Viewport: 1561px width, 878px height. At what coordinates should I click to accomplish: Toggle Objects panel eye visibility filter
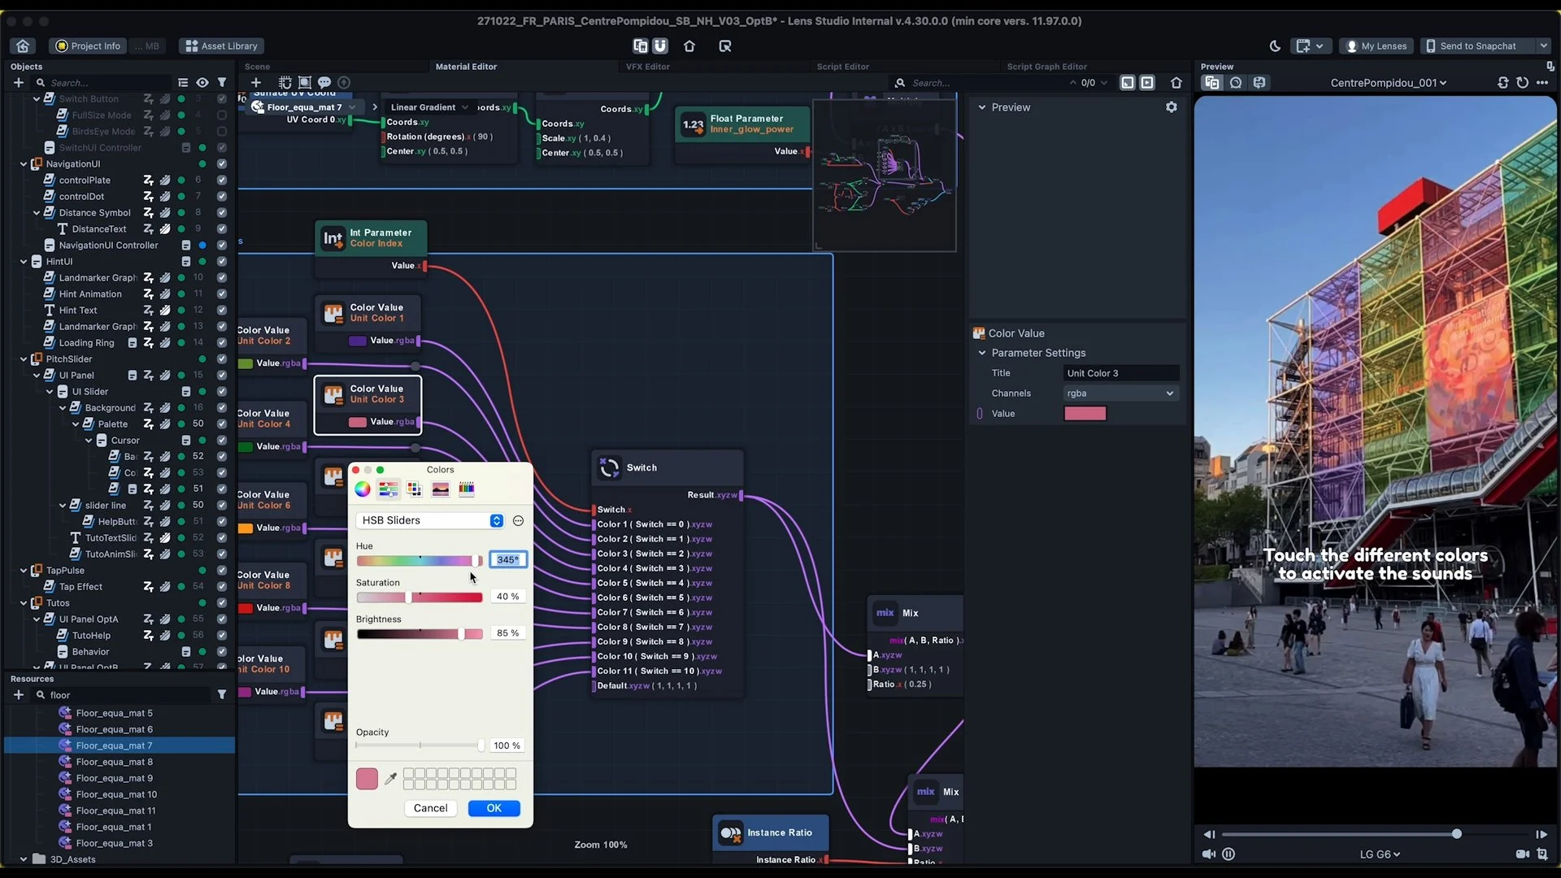202,83
